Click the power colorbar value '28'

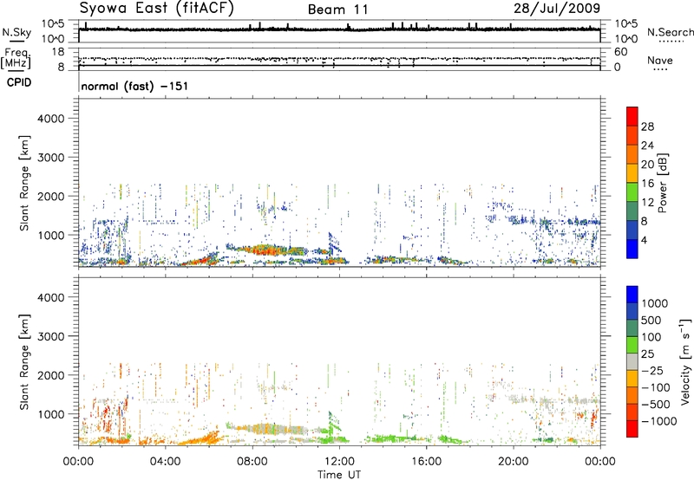click(647, 126)
